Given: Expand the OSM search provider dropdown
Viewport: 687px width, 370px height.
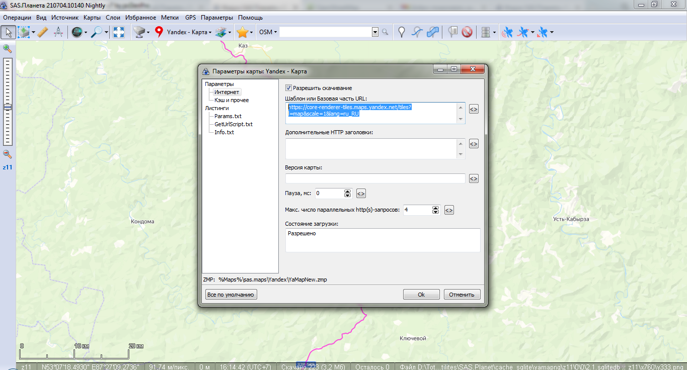Looking at the screenshot, I should (268, 32).
